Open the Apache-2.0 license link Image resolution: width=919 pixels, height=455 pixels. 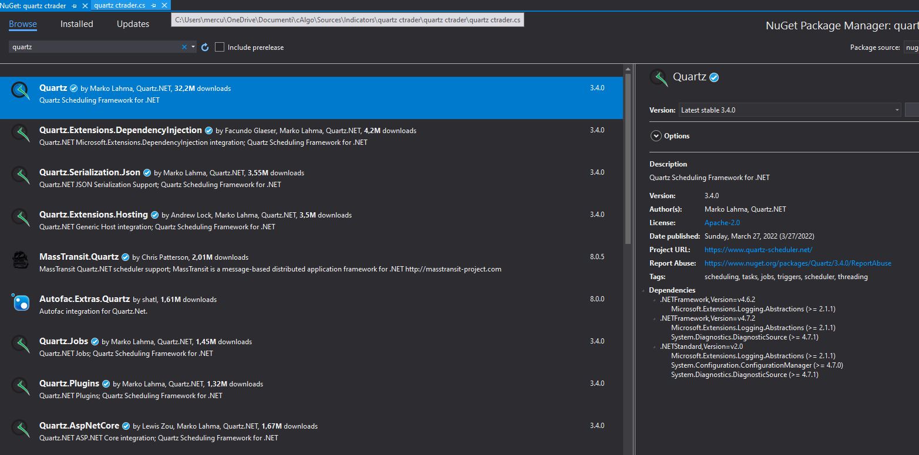pyautogui.click(x=722, y=223)
